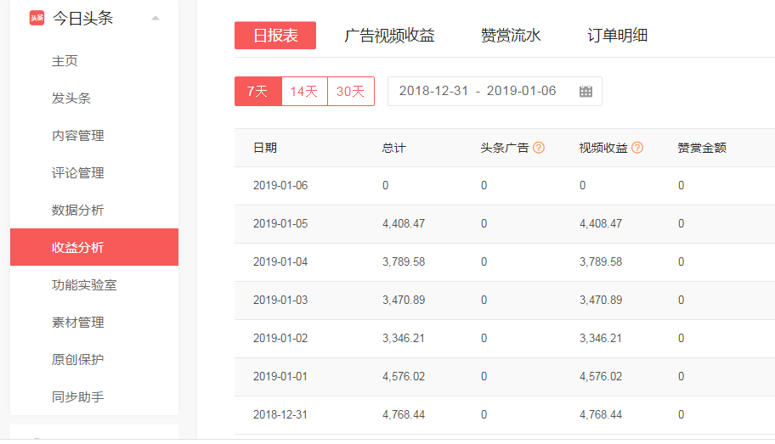Viewport: 775px width, 444px height.
Task: Click help icon next to 头条广告
Action: [539, 148]
